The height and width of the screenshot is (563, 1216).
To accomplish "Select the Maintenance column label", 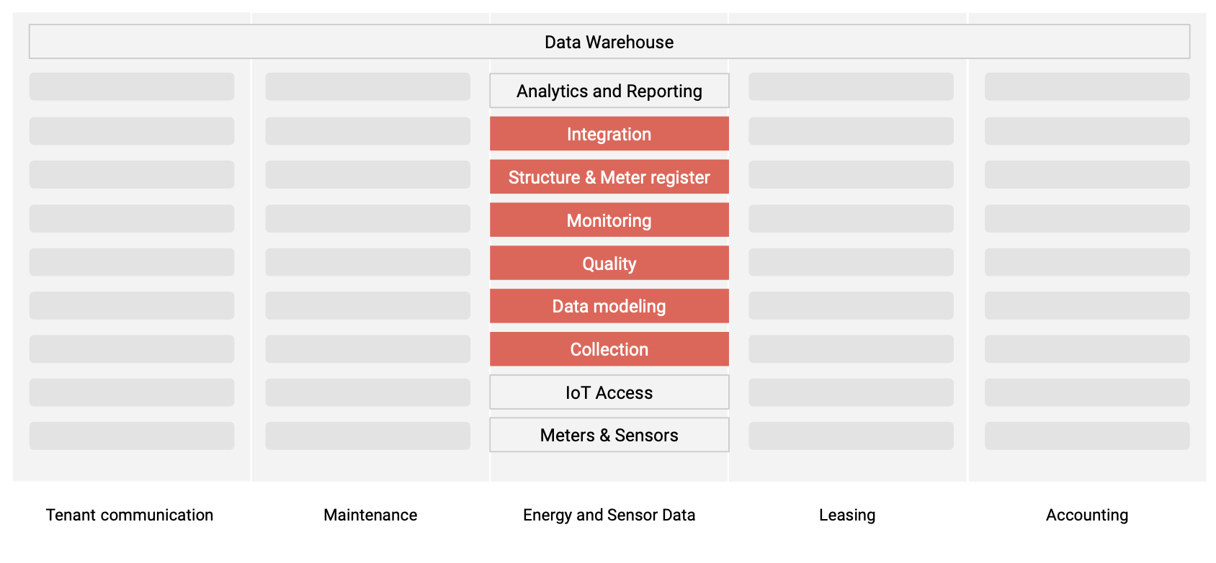I will point(370,515).
